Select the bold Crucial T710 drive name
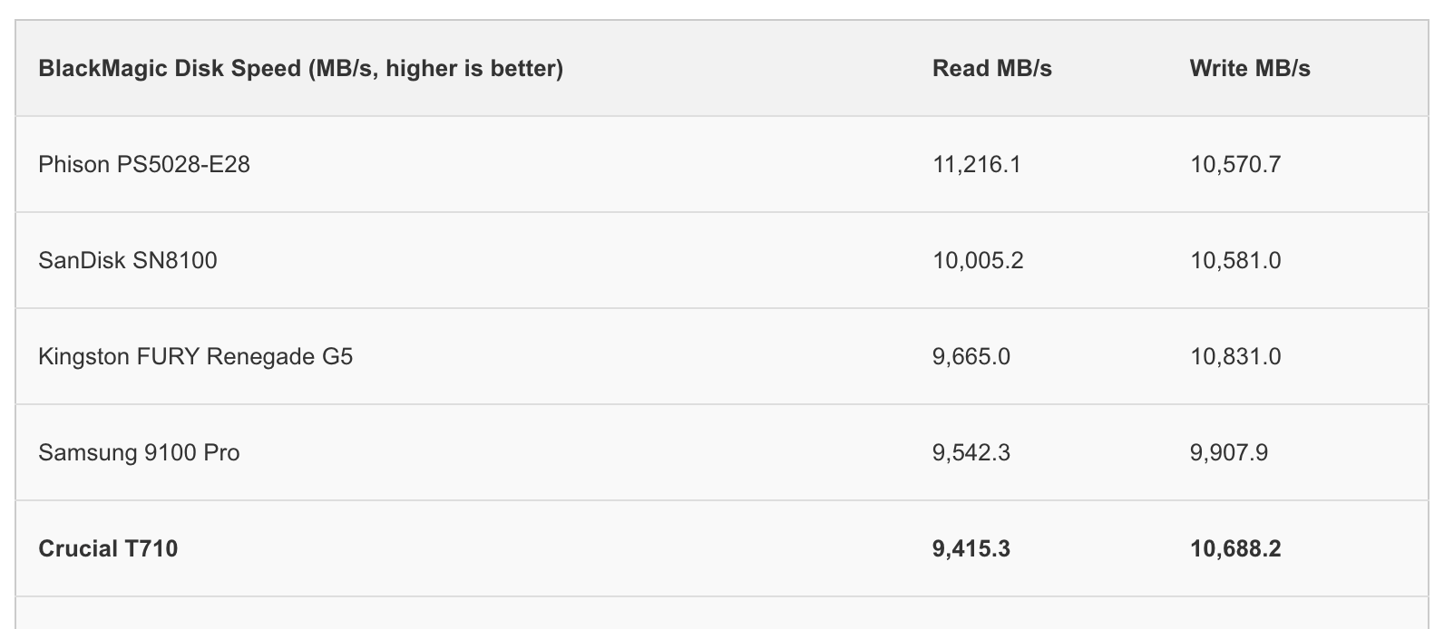 click(x=108, y=549)
